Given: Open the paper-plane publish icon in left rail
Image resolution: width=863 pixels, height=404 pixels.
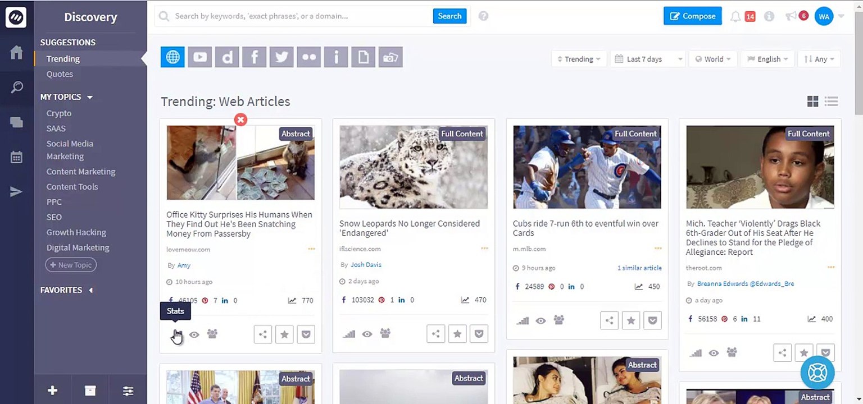Looking at the screenshot, I should coord(16,192).
